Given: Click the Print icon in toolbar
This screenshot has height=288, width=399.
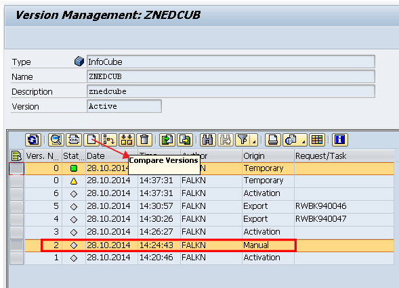Looking at the screenshot, I should [273, 140].
